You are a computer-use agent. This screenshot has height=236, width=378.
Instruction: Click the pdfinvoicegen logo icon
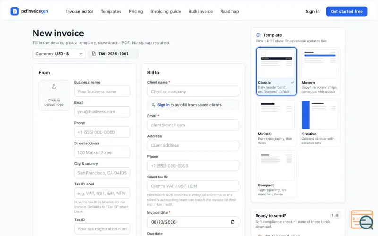click(x=15, y=11)
